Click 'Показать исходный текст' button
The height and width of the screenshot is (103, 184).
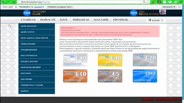click(x=60, y=7)
